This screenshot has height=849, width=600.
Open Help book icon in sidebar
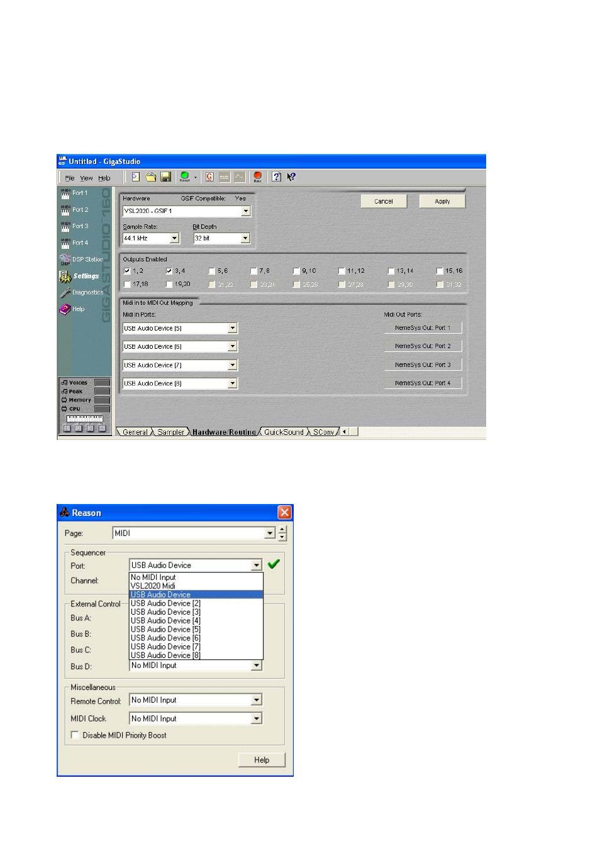pos(72,309)
